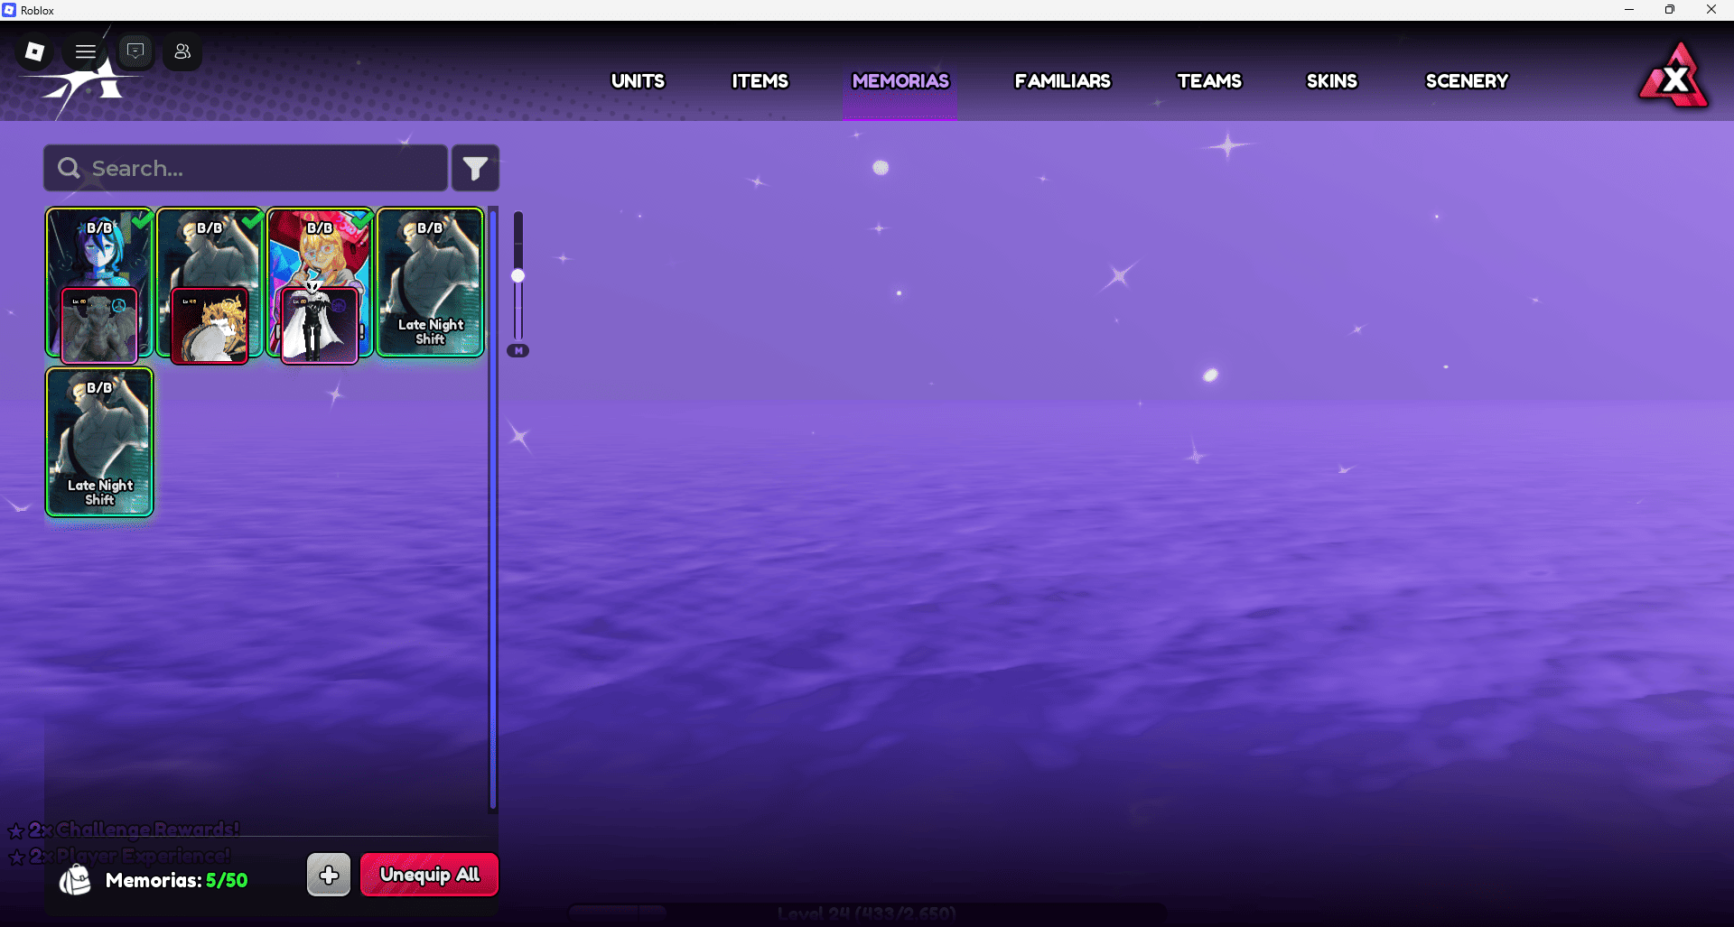Go to the TEAMS tab

point(1209,81)
